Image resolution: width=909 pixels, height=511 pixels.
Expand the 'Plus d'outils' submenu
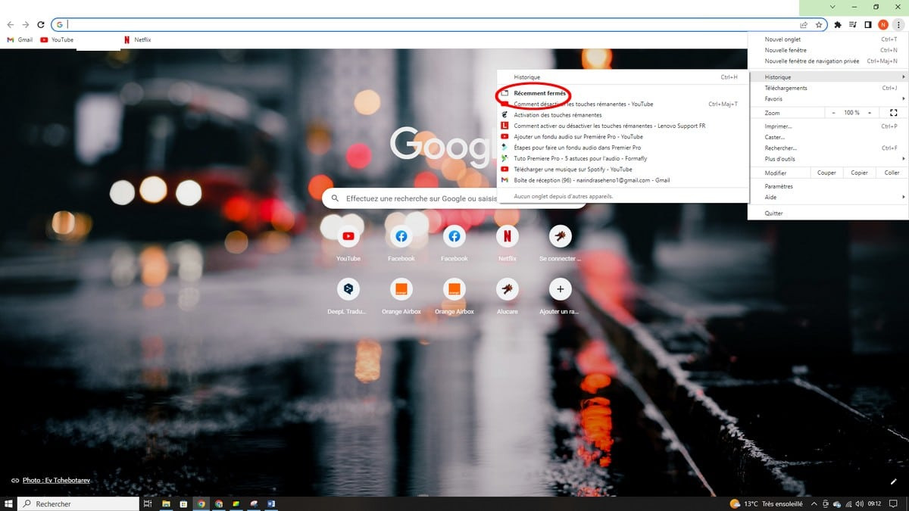point(828,159)
